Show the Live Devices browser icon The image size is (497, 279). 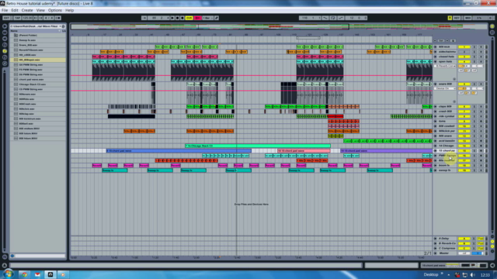(x=5, y=33)
